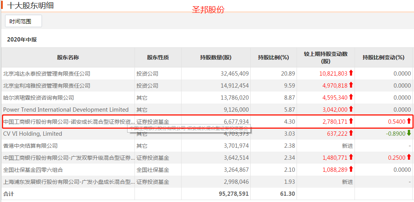
Task: Select 北京鸿达永泰投资管理有限责任公司 shareholder name
Action: pyautogui.click(x=47, y=74)
